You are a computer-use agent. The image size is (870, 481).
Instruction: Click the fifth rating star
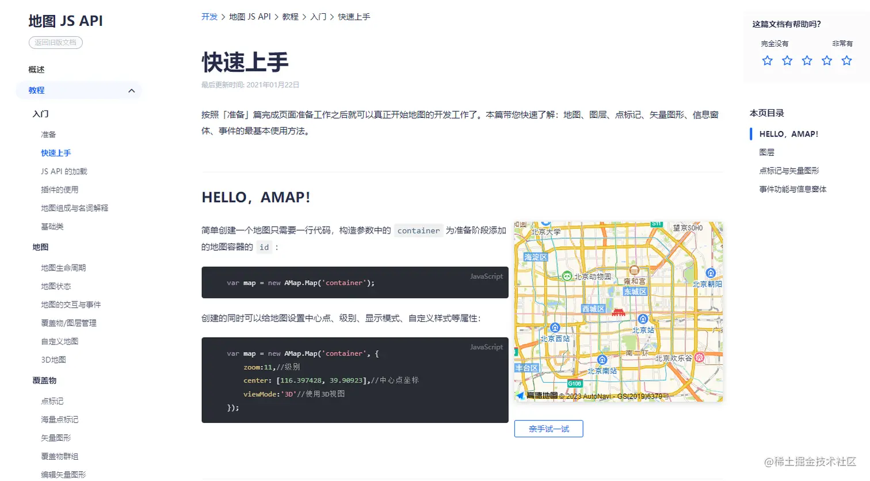tap(846, 60)
